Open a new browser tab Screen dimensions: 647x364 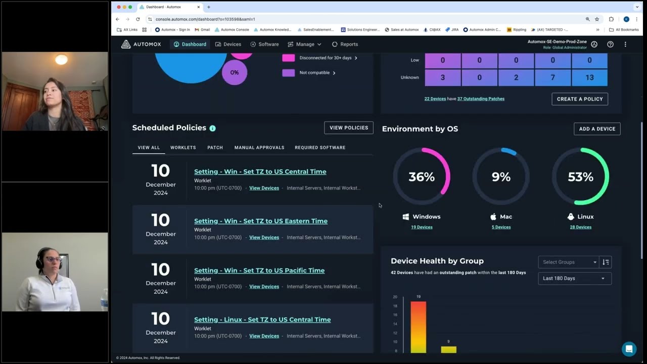[209, 7]
